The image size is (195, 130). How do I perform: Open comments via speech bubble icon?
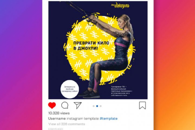click(65, 105)
